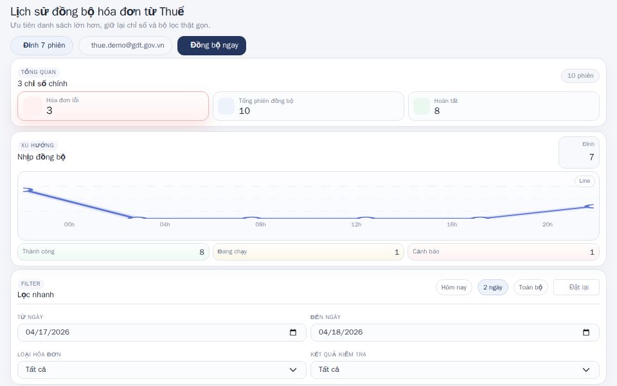
Task: Click the Đỉnh 7 badge in Xu hướng
Action: pos(579,152)
